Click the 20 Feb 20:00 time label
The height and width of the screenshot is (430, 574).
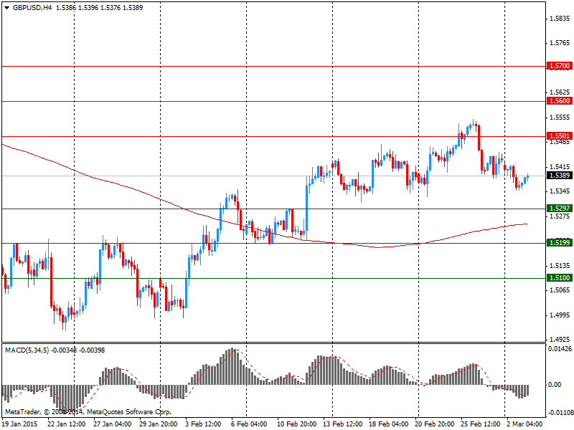(434, 424)
